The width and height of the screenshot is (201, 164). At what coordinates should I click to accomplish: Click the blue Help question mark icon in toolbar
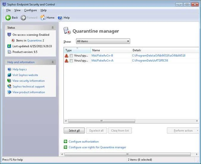click(60, 18)
